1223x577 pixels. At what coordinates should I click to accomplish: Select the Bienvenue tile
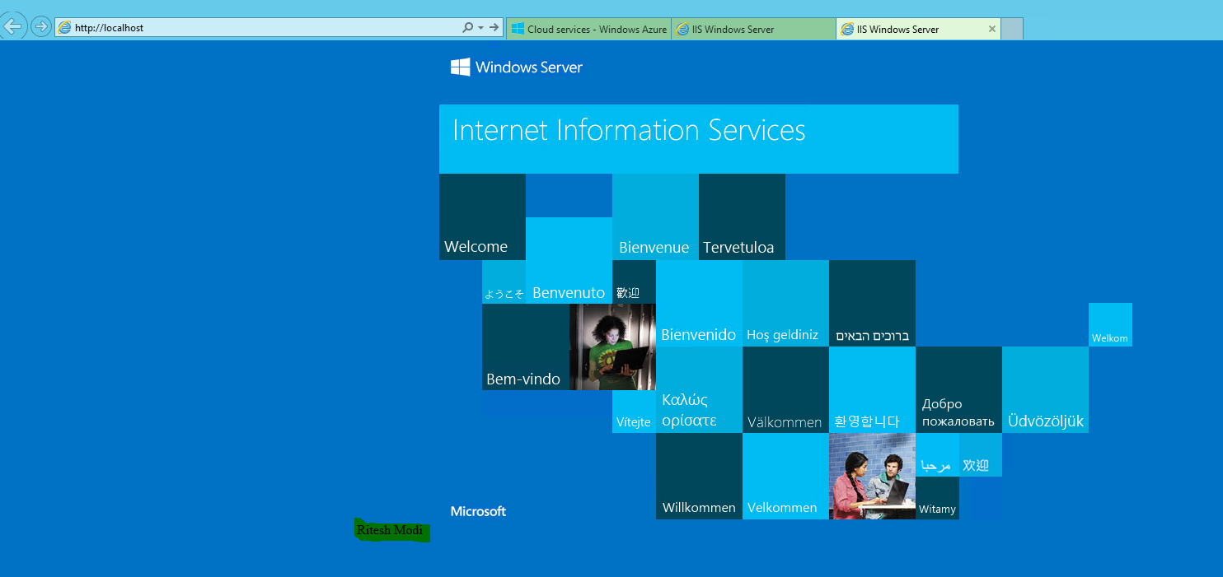pyautogui.click(x=654, y=217)
